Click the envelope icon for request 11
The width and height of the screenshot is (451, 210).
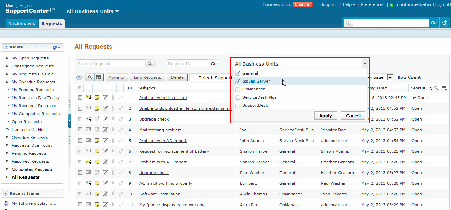(88, 205)
